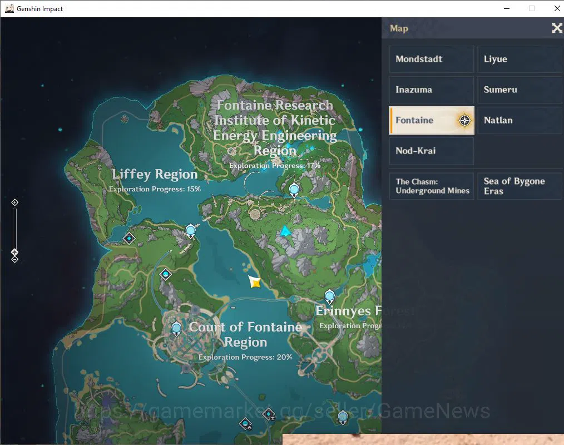The height and width of the screenshot is (445, 564).
Task: Click the Map panel title
Action: point(399,28)
